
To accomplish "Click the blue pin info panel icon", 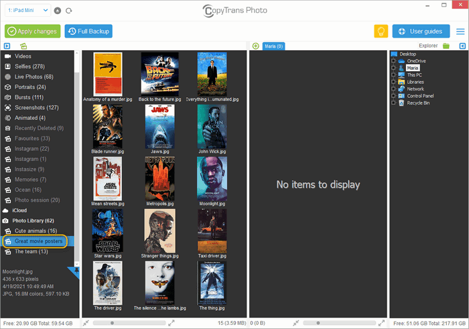I will point(75,271).
